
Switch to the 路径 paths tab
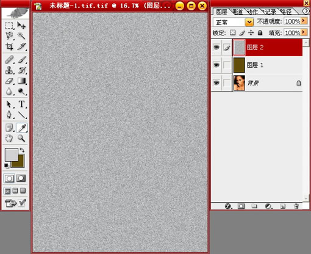[x=286, y=12]
